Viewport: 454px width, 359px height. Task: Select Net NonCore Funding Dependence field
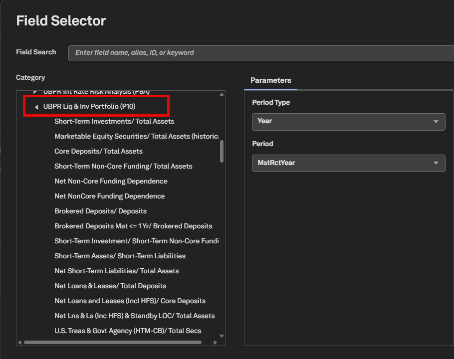click(x=109, y=196)
